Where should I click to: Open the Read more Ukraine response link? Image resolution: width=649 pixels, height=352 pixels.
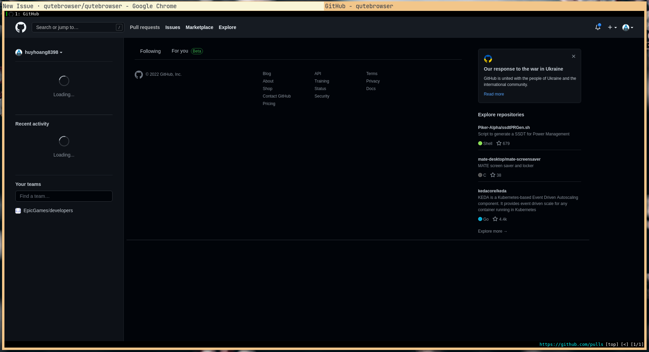(493, 94)
